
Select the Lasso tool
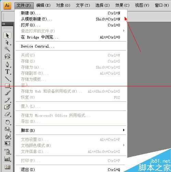(x=7, y=56)
